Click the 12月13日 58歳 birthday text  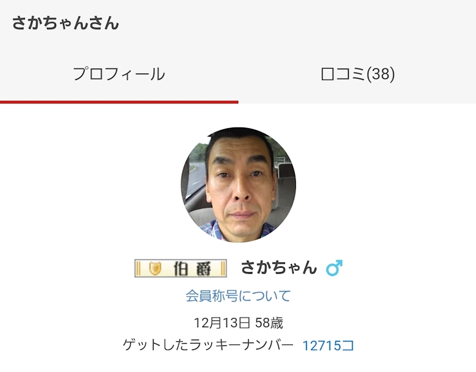pos(239,323)
